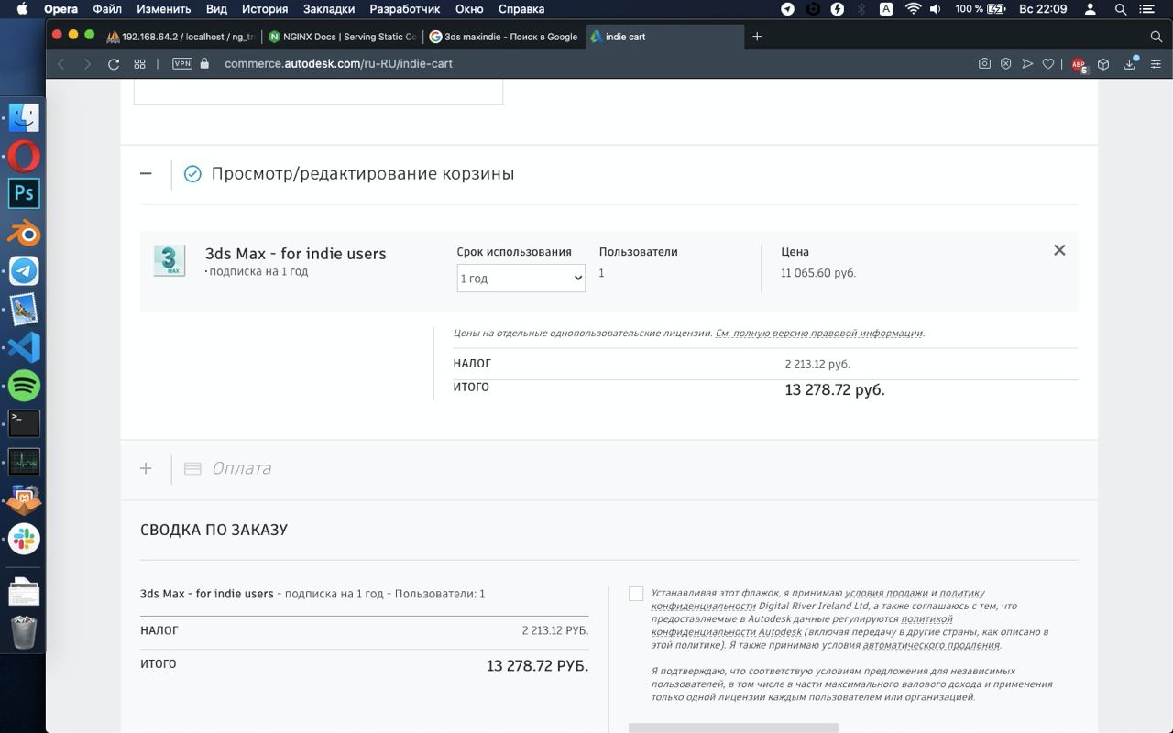Open the Разработчик menu

tap(405, 9)
